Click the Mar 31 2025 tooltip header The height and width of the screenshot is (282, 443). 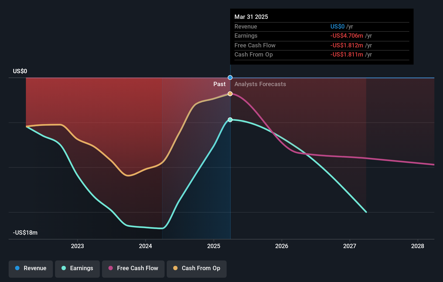point(251,17)
